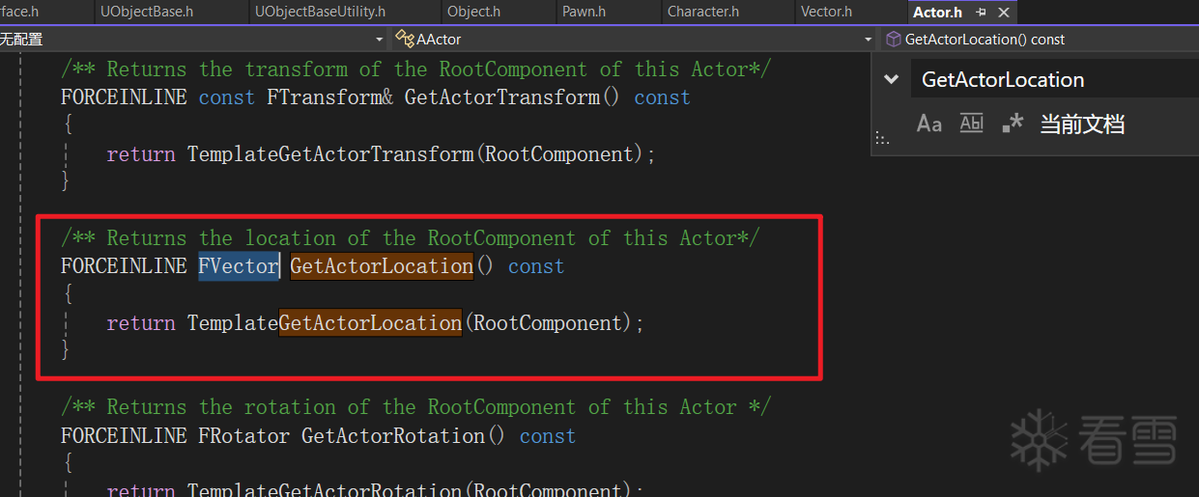Grab the find panel resize grip dots
The image size is (1199, 497).
point(881,140)
